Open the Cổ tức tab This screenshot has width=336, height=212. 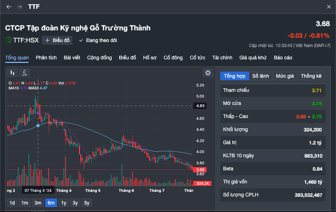pyautogui.click(x=197, y=58)
